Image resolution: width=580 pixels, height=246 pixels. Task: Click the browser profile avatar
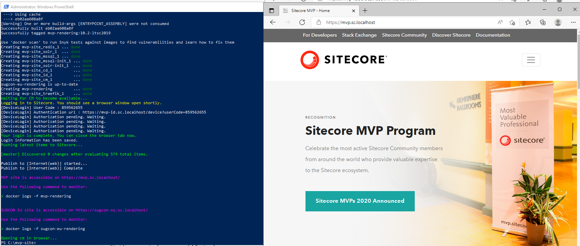(558, 22)
